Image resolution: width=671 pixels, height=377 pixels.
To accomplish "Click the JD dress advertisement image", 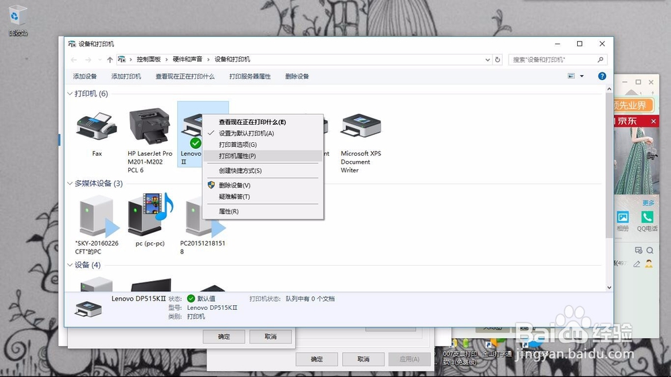I will 636,160.
